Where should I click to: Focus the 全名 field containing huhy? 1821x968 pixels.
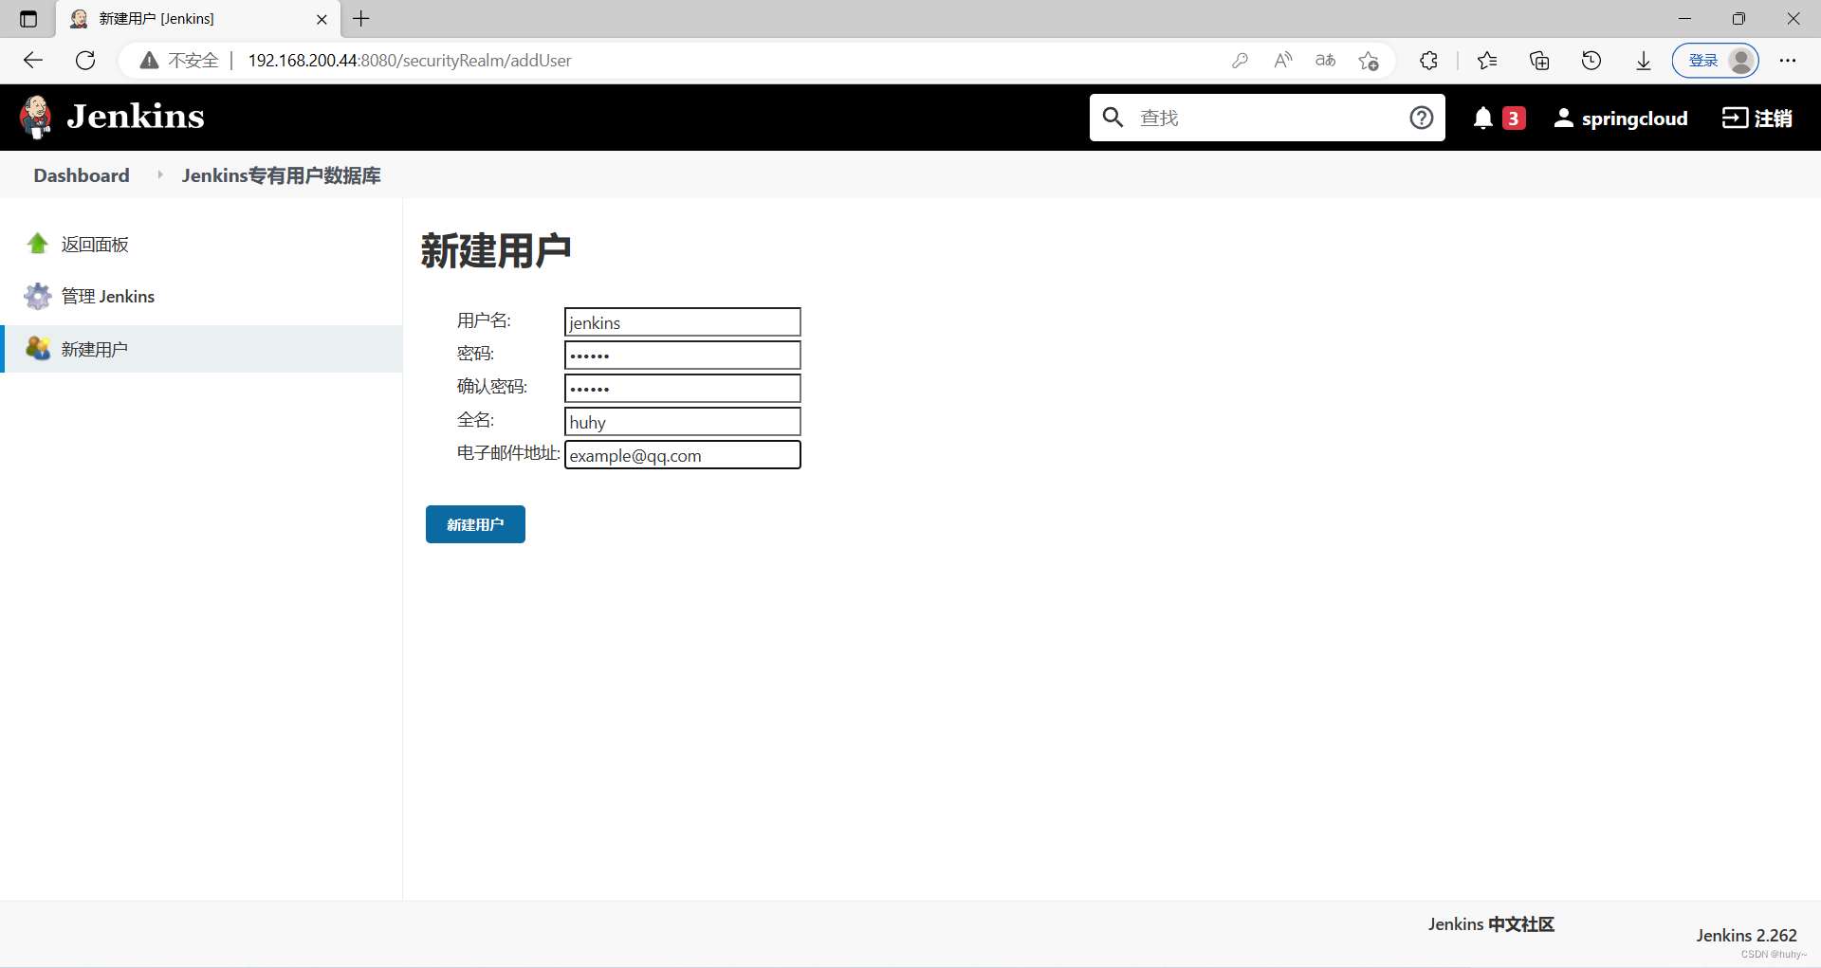point(683,422)
